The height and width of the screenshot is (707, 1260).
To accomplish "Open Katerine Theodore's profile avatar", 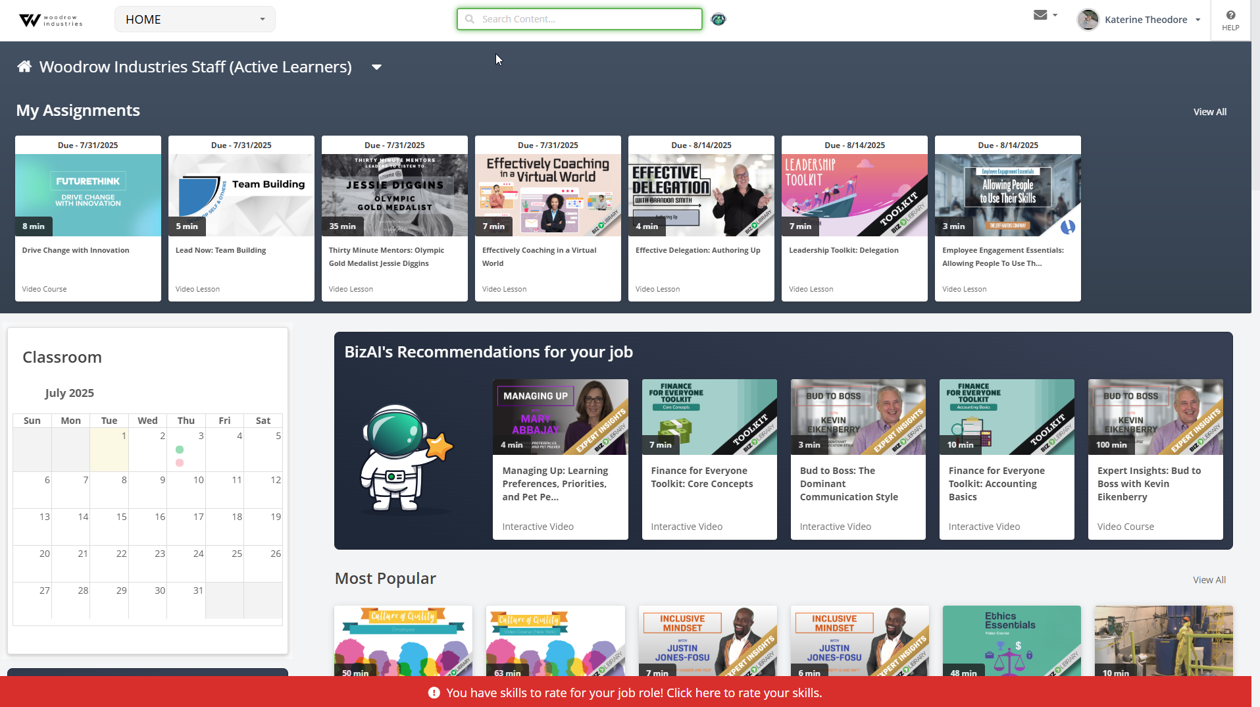I will (1088, 19).
